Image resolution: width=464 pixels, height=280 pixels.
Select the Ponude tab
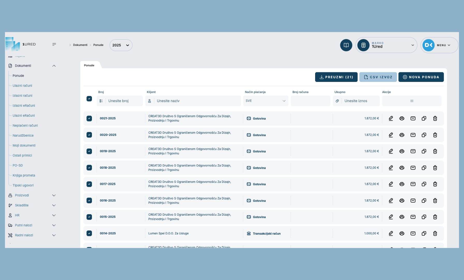click(89, 65)
